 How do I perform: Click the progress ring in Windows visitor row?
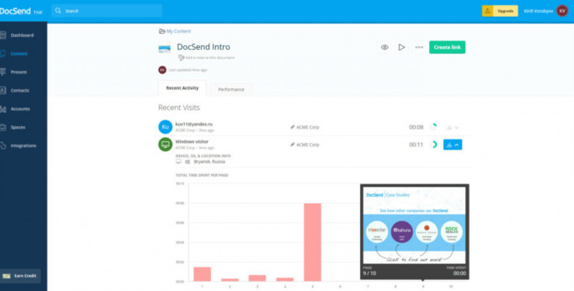pyautogui.click(x=433, y=145)
